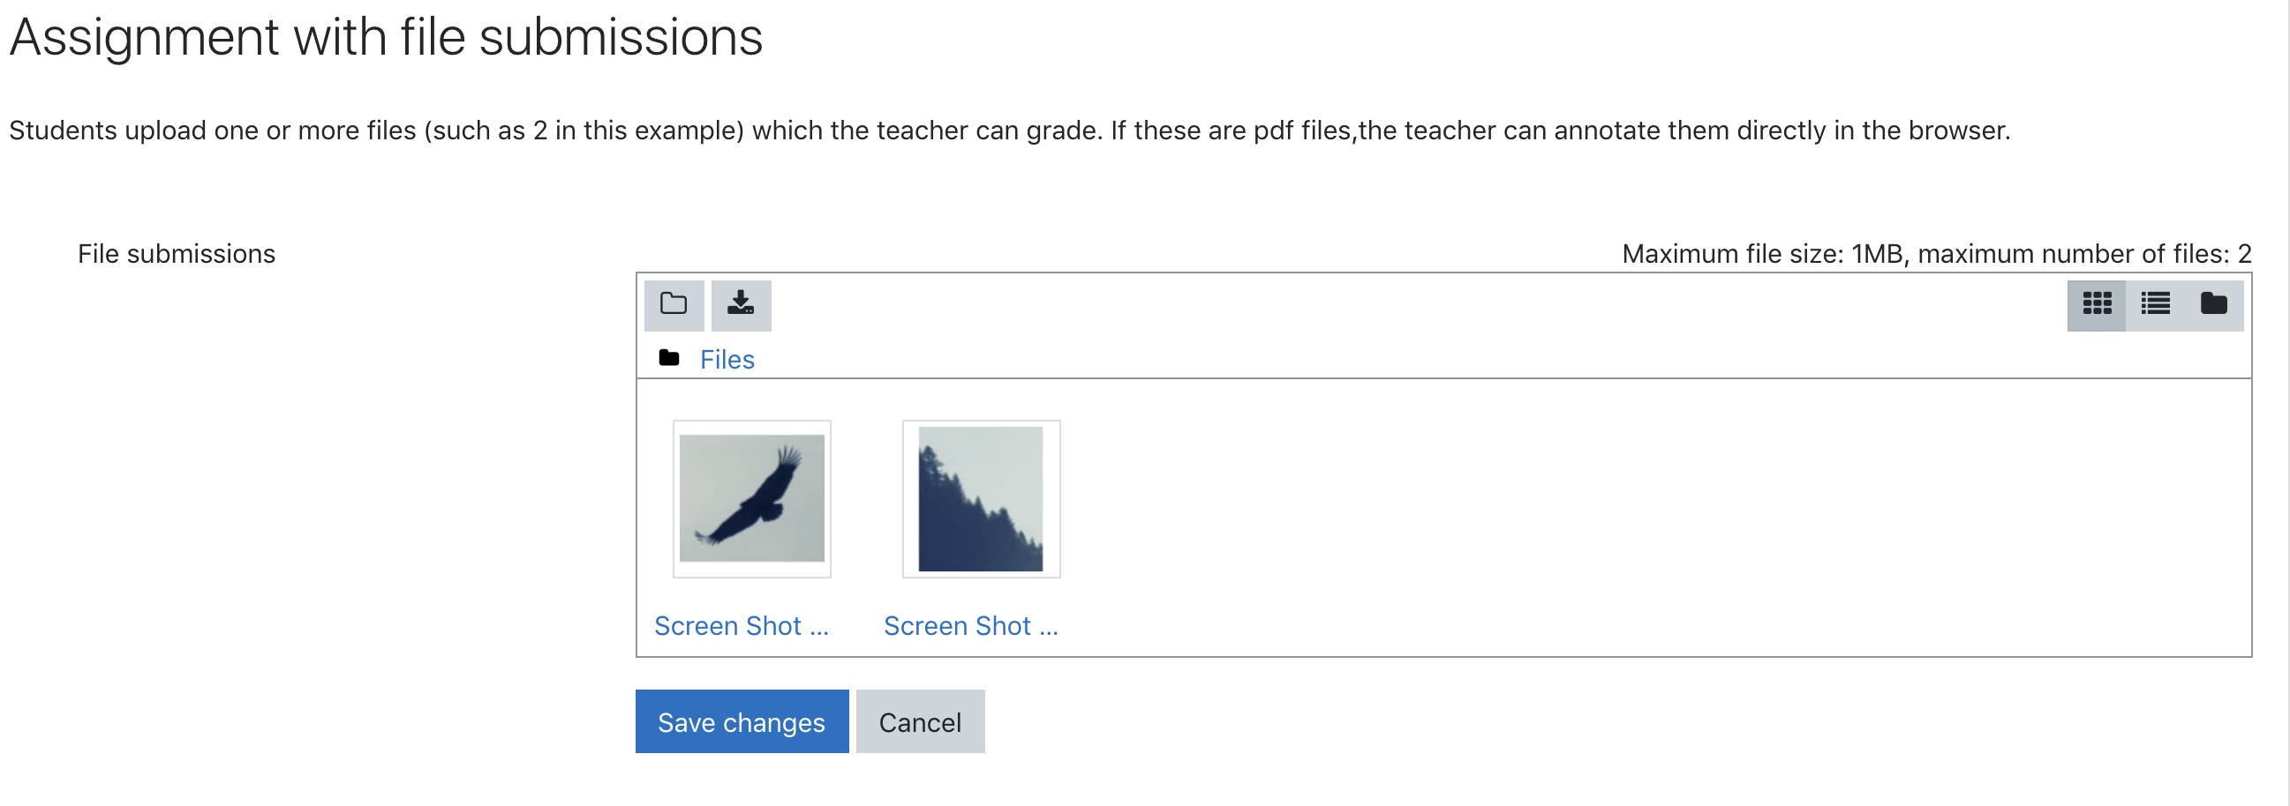The width and height of the screenshot is (2290, 806).
Task: Select the flying eagle image thumbnail
Action: [x=752, y=499]
